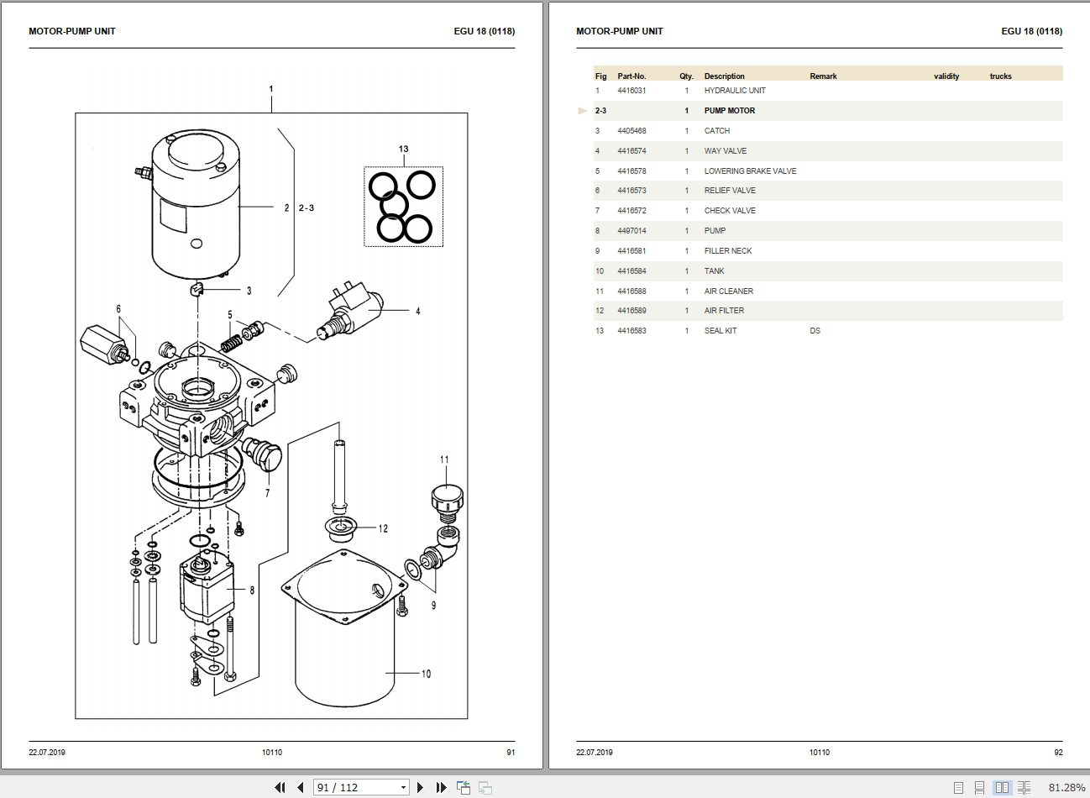This screenshot has width=1090, height=798.
Task: Click callout number 12 on the diagram
Action: (x=383, y=528)
